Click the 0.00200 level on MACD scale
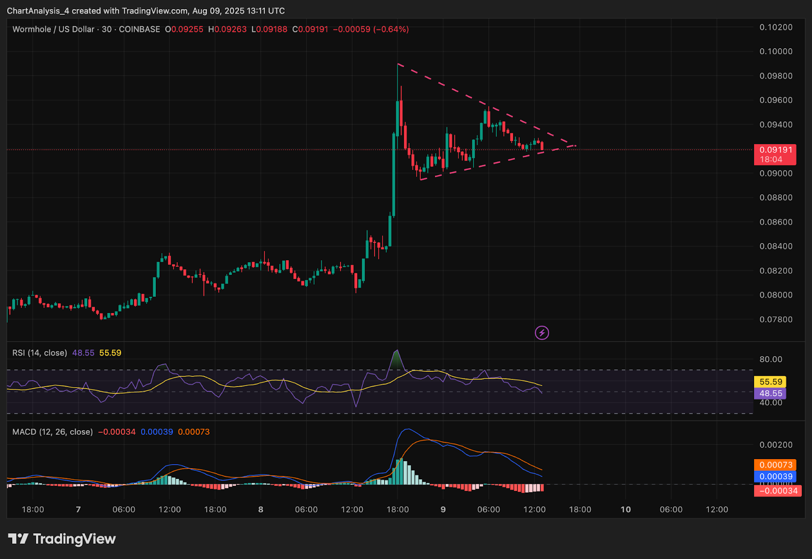Viewport: 812px width, 559px height. (775, 445)
